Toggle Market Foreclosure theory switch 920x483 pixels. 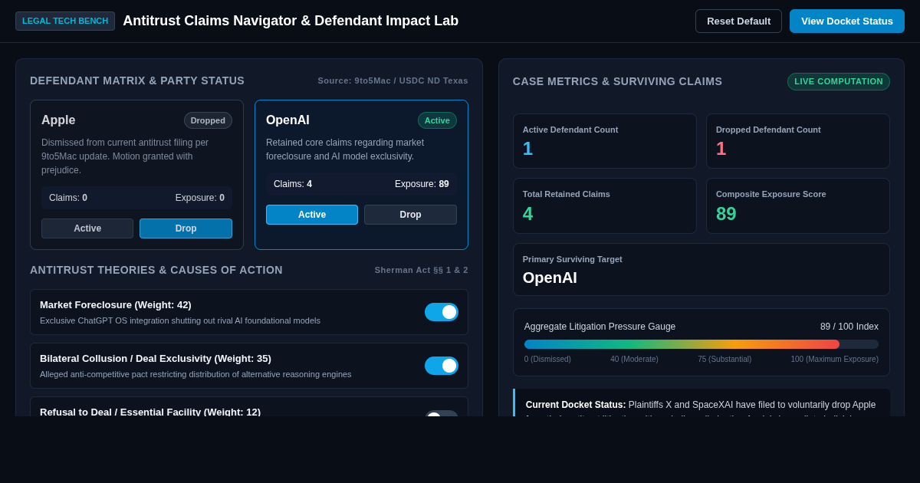(442, 312)
